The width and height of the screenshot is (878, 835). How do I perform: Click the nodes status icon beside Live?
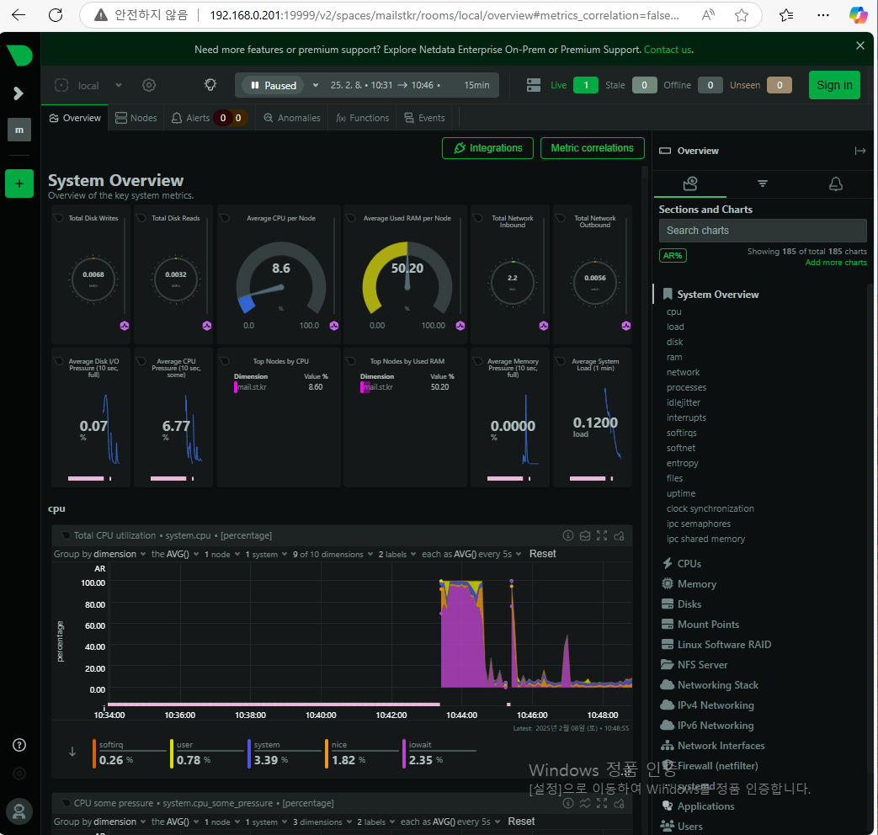(534, 85)
